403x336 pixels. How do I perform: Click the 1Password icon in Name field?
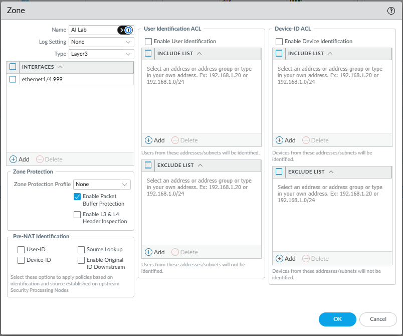pyautogui.click(x=128, y=30)
